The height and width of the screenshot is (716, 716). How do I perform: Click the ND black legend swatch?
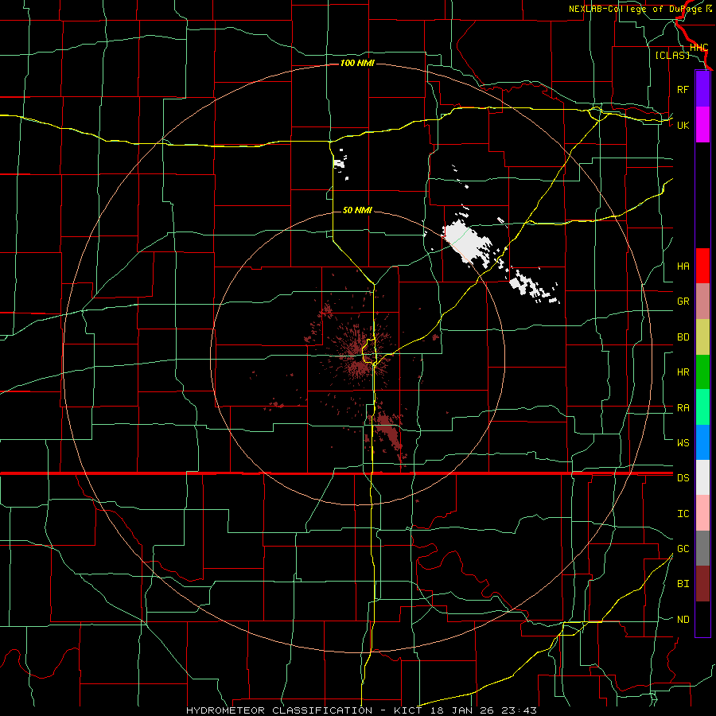[702, 619]
